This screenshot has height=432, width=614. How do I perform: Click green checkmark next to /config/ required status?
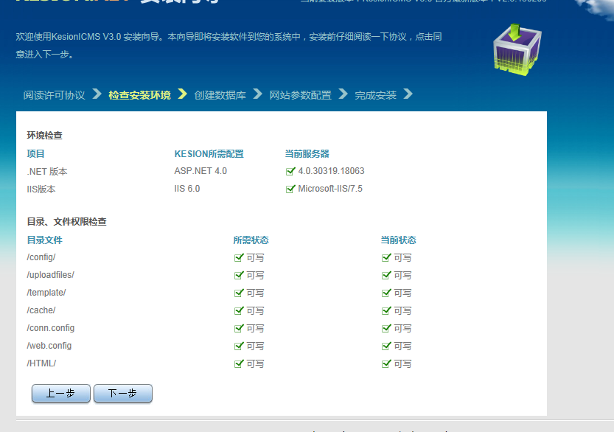239,257
